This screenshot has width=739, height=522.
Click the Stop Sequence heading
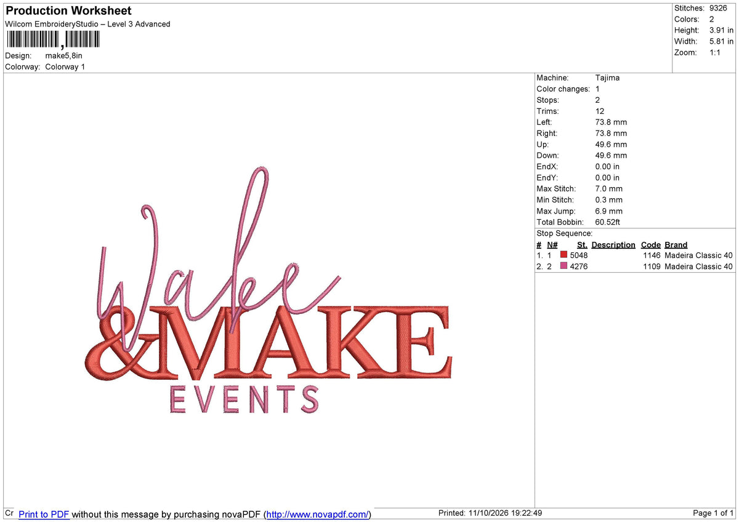click(x=565, y=233)
